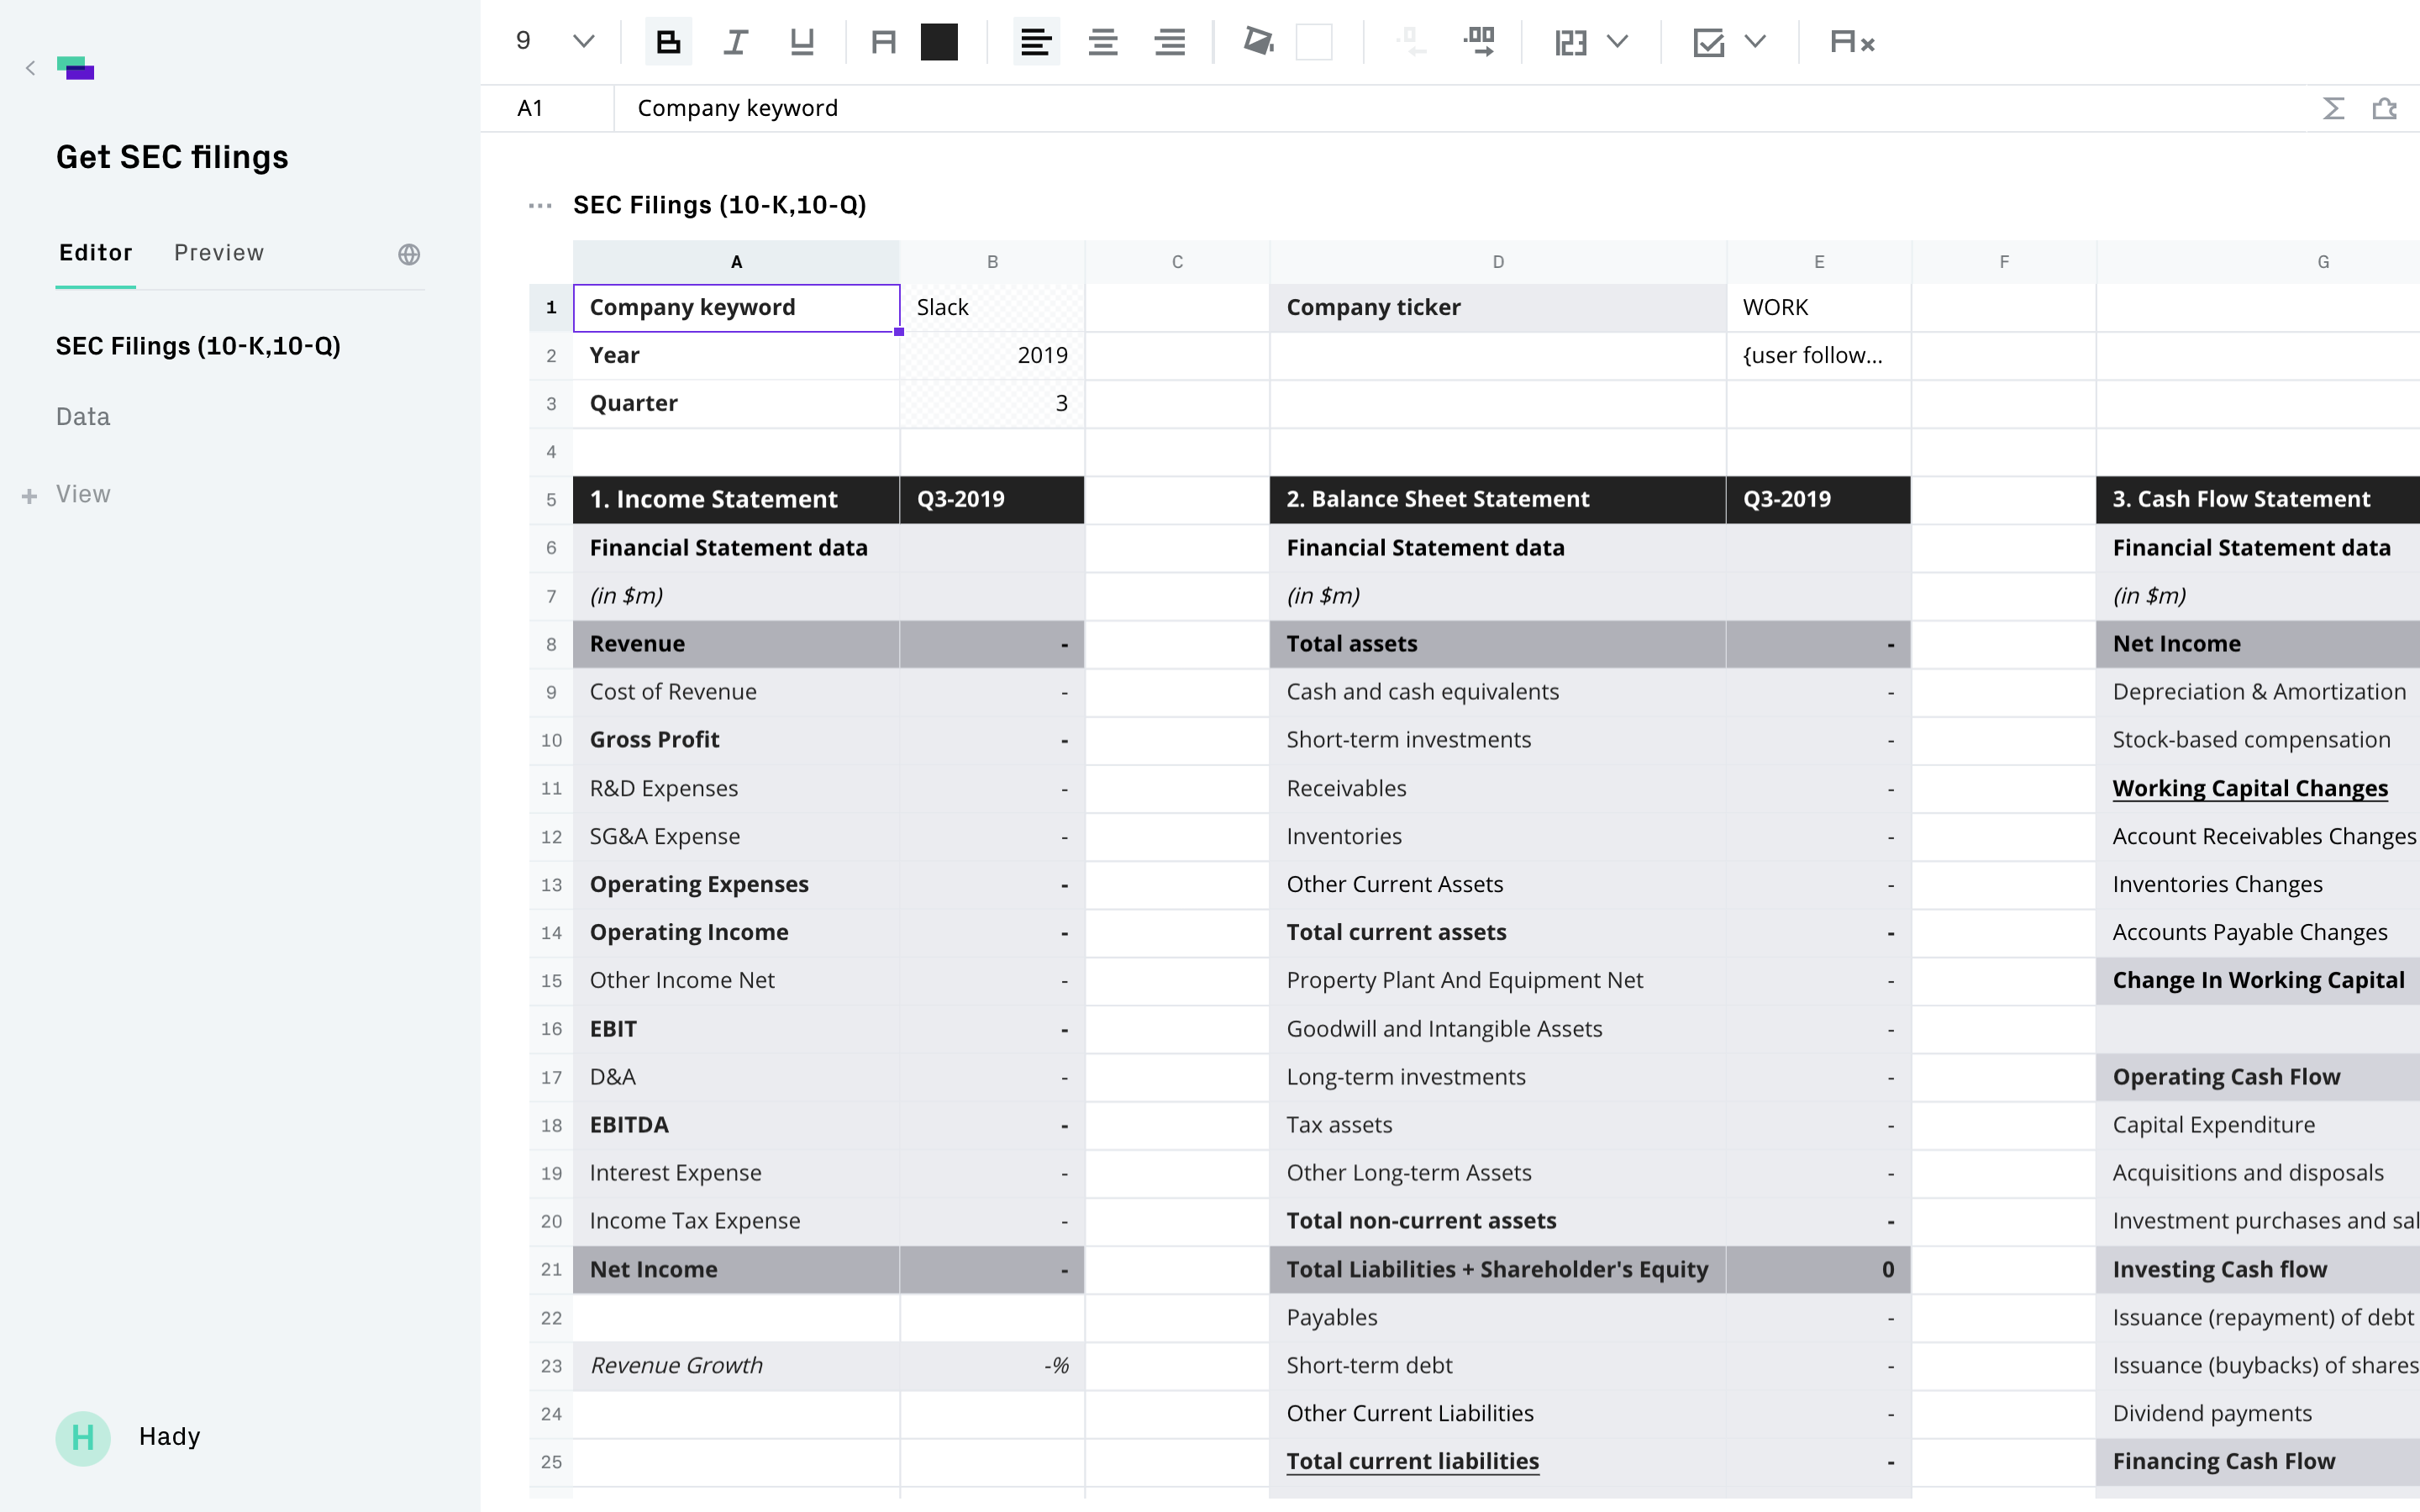
Task: Select the Capital Expenditure cell
Action: pyautogui.click(x=2258, y=1125)
